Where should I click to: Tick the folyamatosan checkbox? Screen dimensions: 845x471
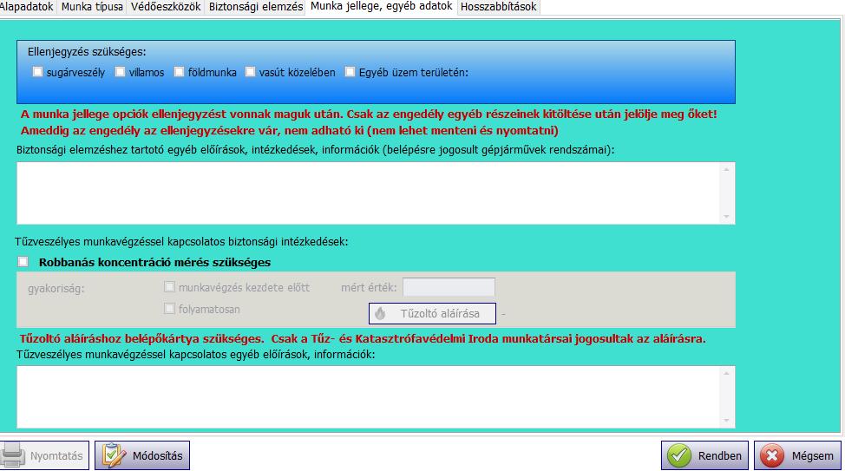169,308
